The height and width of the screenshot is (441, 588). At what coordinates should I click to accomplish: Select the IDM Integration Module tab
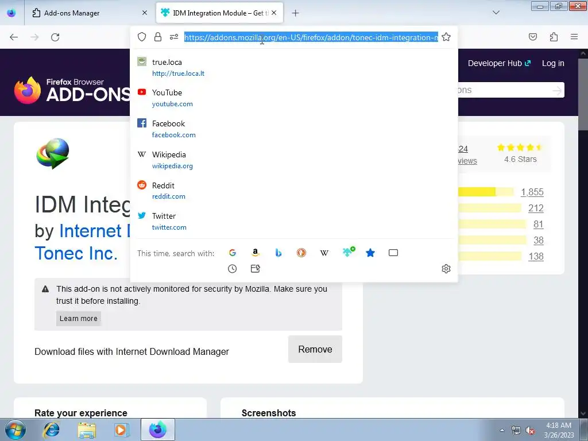(219, 13)
